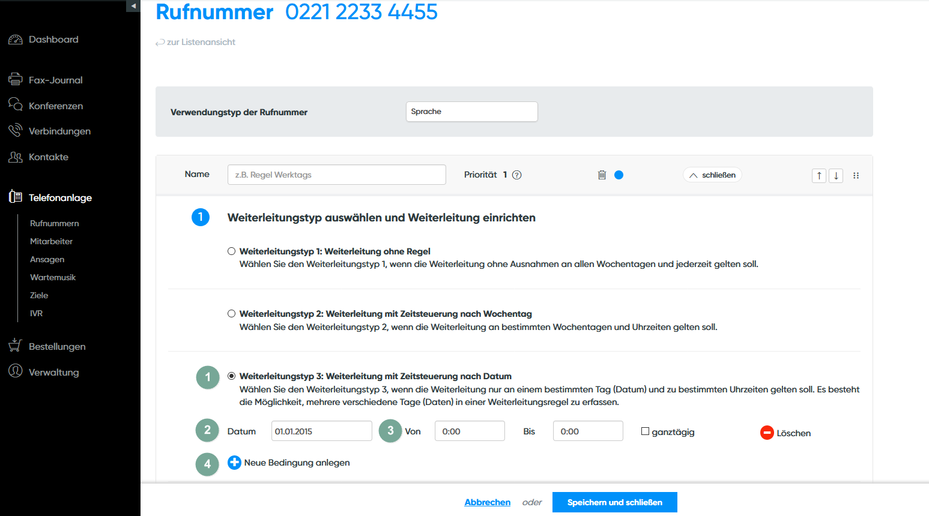Click the blue plus icon for new condition
Viewport: 929px width, 516px height.
point(234,463)
